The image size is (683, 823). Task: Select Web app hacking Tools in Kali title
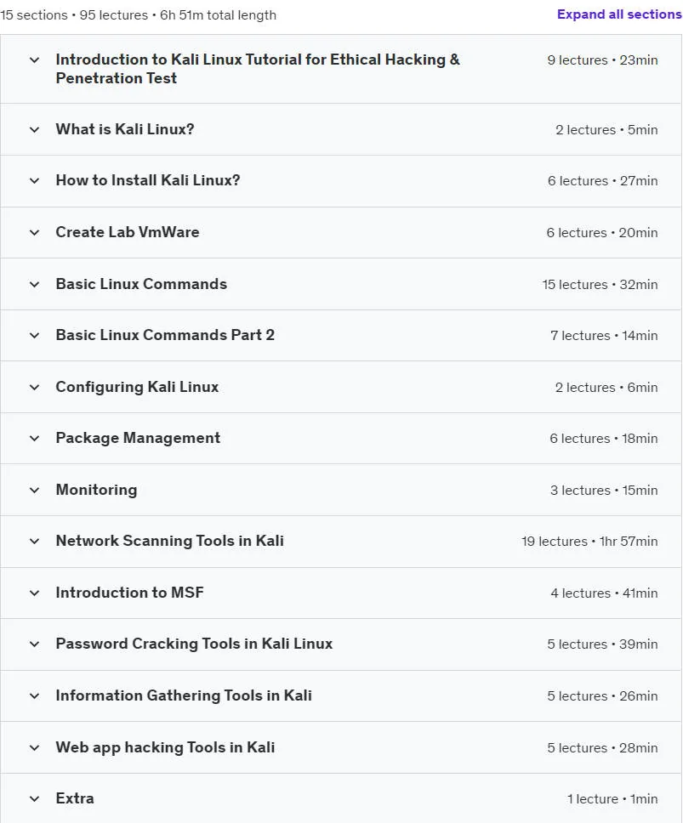(x=165, y=747)
